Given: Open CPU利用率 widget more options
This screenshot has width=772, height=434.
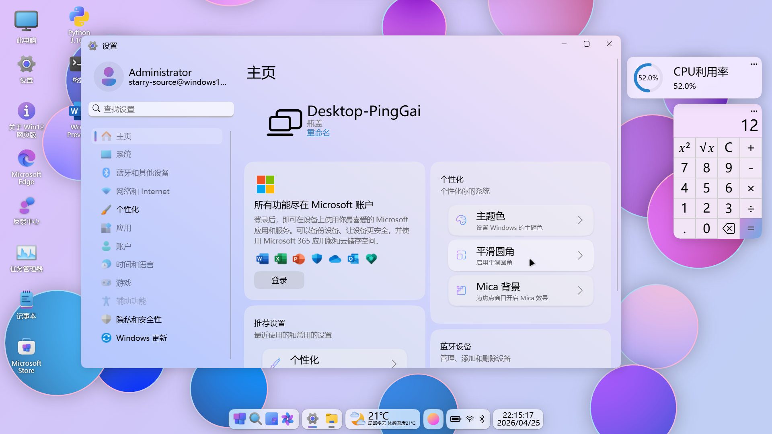Looking at the screenshot, I should click(754, 64).
